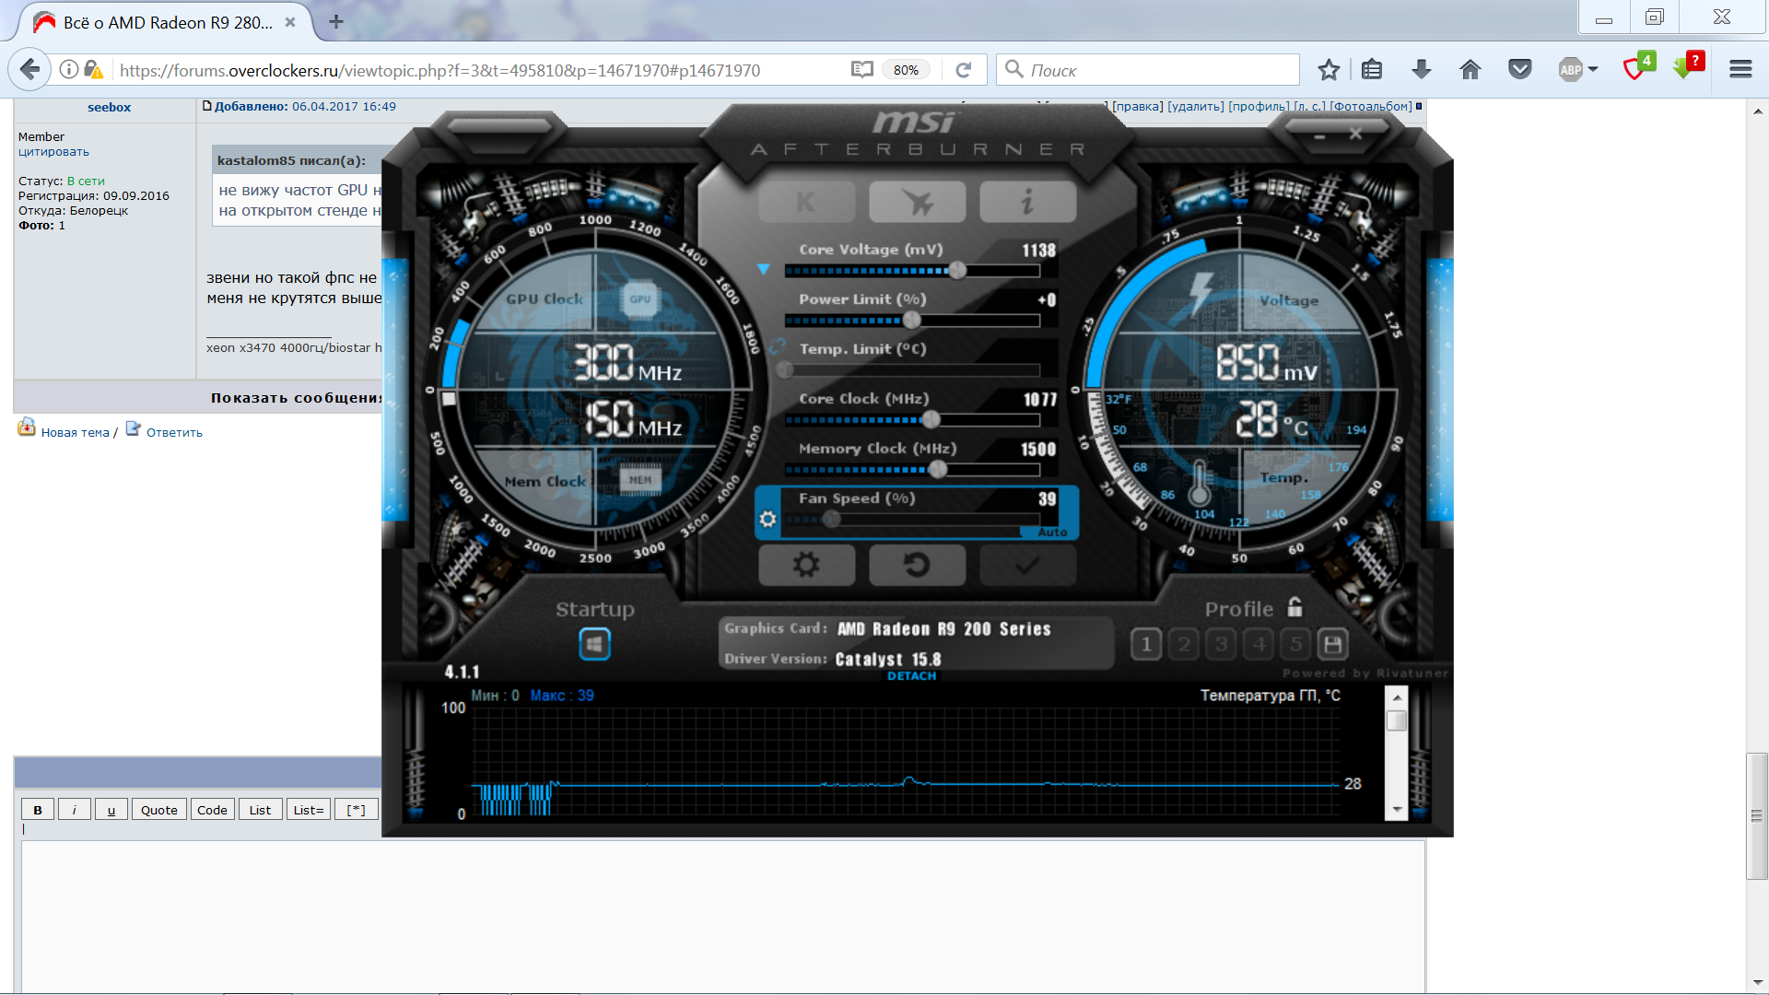Click the apply checkmark button

pyautogui.click(x=1027, y=565)
